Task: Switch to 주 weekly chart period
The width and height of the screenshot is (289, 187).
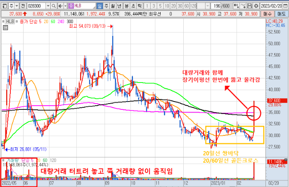Action: pos(107,6)
